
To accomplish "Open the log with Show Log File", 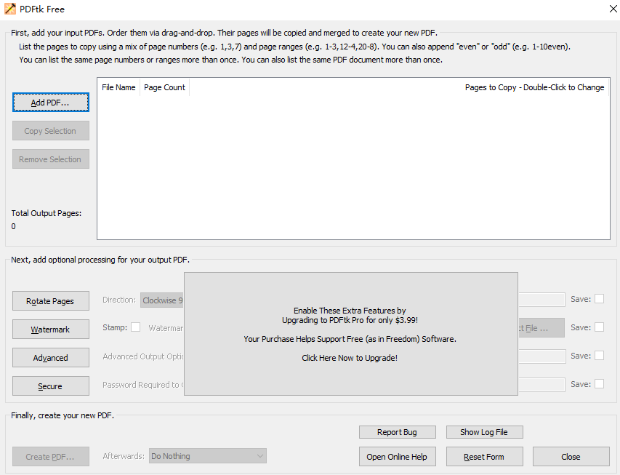I will [484, 432].
